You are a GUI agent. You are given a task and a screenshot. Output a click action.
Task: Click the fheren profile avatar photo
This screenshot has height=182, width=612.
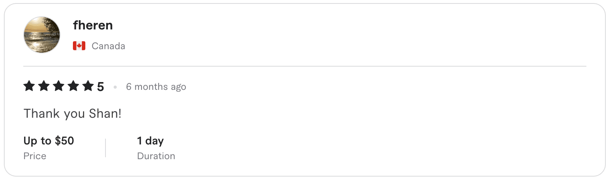[x=42, y=35]
